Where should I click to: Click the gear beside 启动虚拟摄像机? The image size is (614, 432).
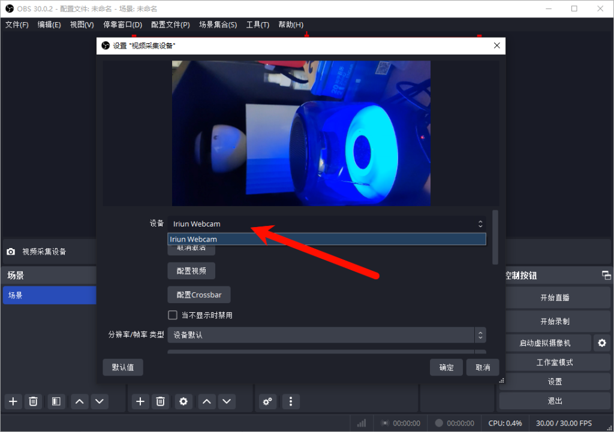602,343
